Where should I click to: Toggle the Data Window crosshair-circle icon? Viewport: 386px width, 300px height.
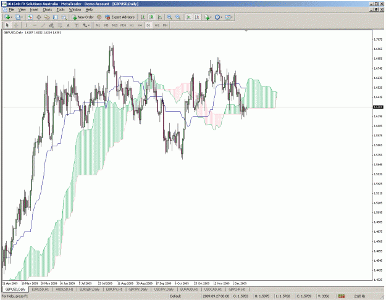(x=39, y=17)
